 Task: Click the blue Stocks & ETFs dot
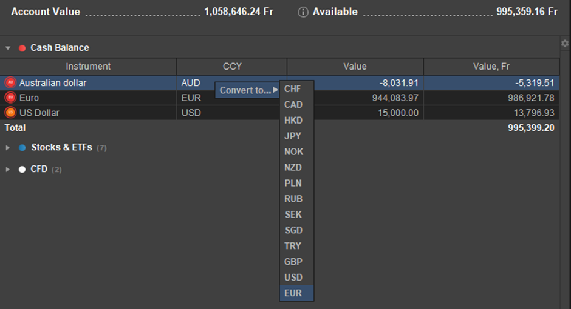22,147
